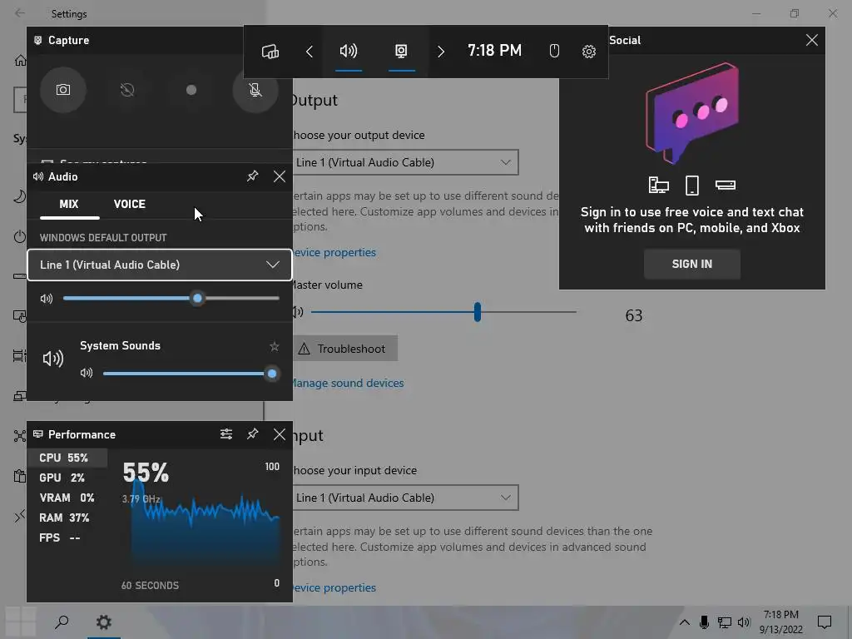Pin the Performance widget

click(x=253, y=434)
